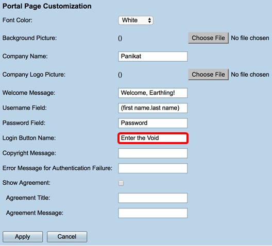Click the Welcome Message label
This screenshot has height=246, width=272.
tap(29, 93)
